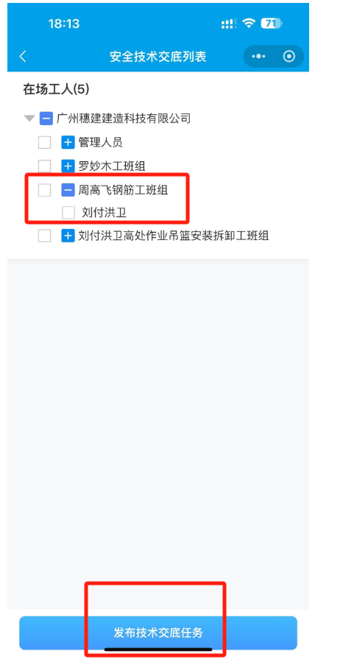343x665 pixels.
Task: Collapse the company tree with gray triangle
Action: 29,119
